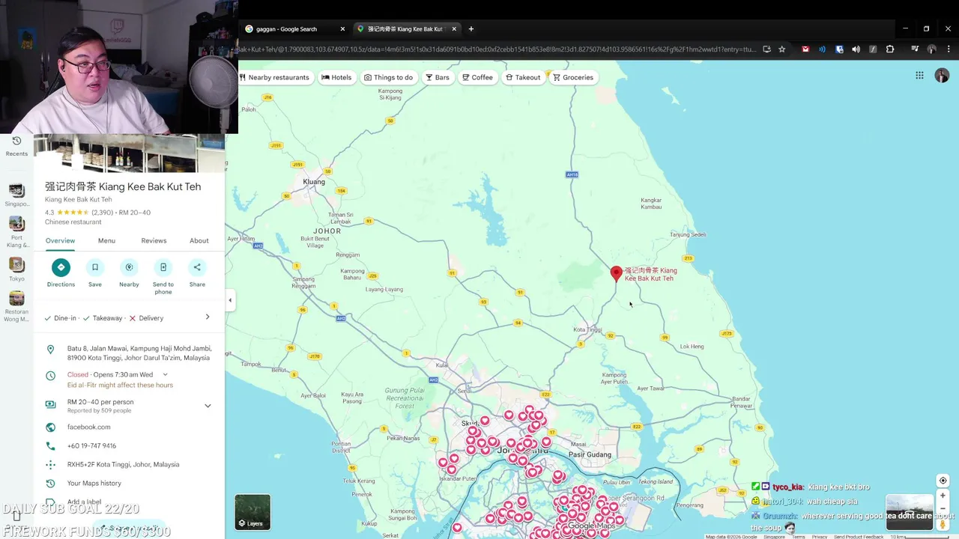The height and width of the screenshot is (539, 959).
Task: Click the red Kiang Kee map pin
Action: point(616,274)
